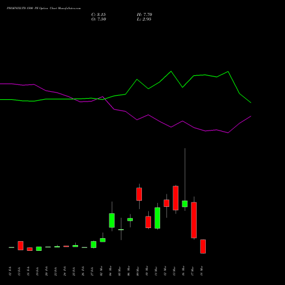
Task: Click the close value C: 3.15
Action: (x=99, y=15)
